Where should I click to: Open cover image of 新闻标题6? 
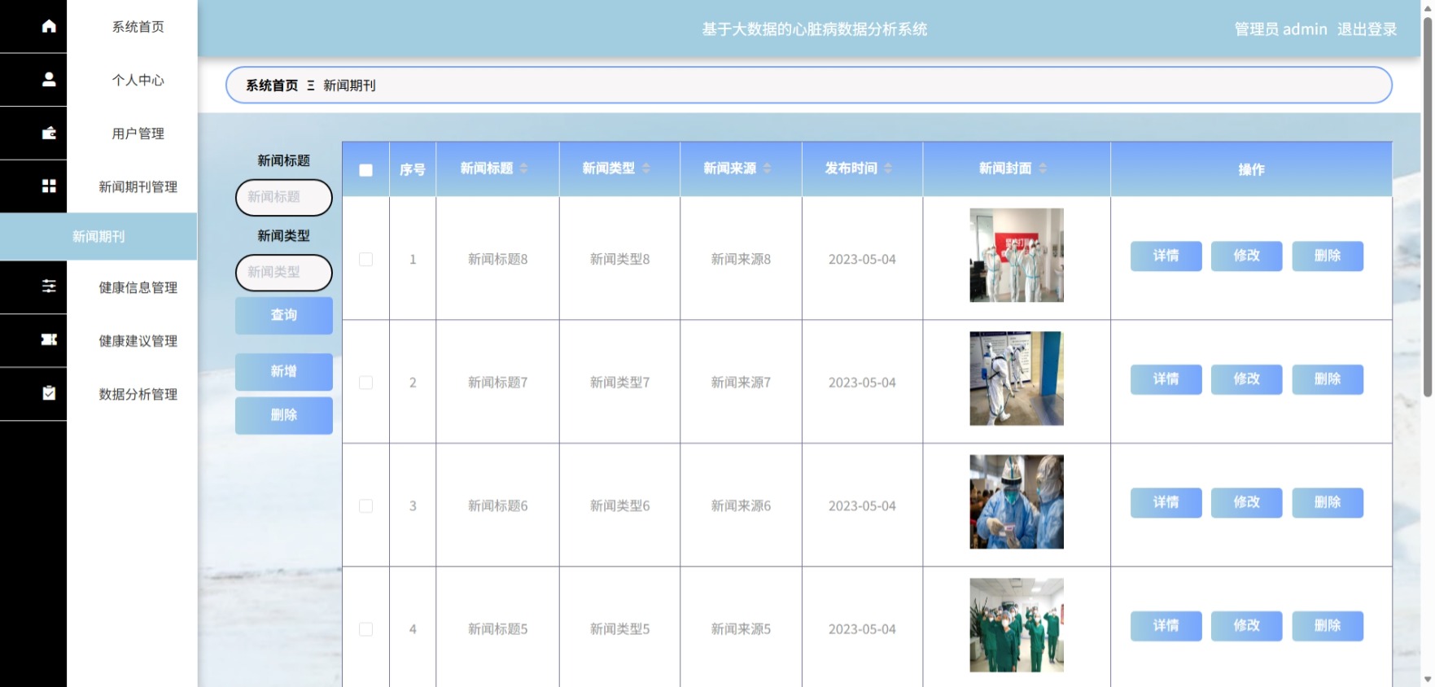(x=1017, y=501)
